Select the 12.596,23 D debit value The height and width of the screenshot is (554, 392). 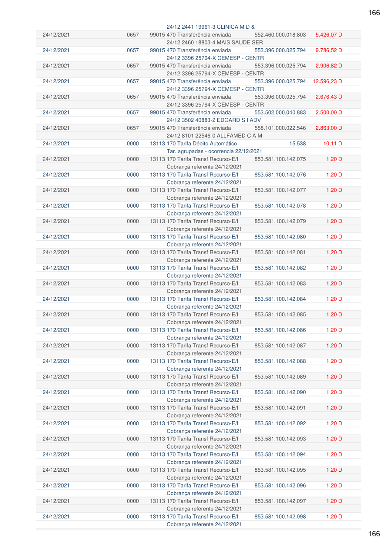(x=327, y=81)
